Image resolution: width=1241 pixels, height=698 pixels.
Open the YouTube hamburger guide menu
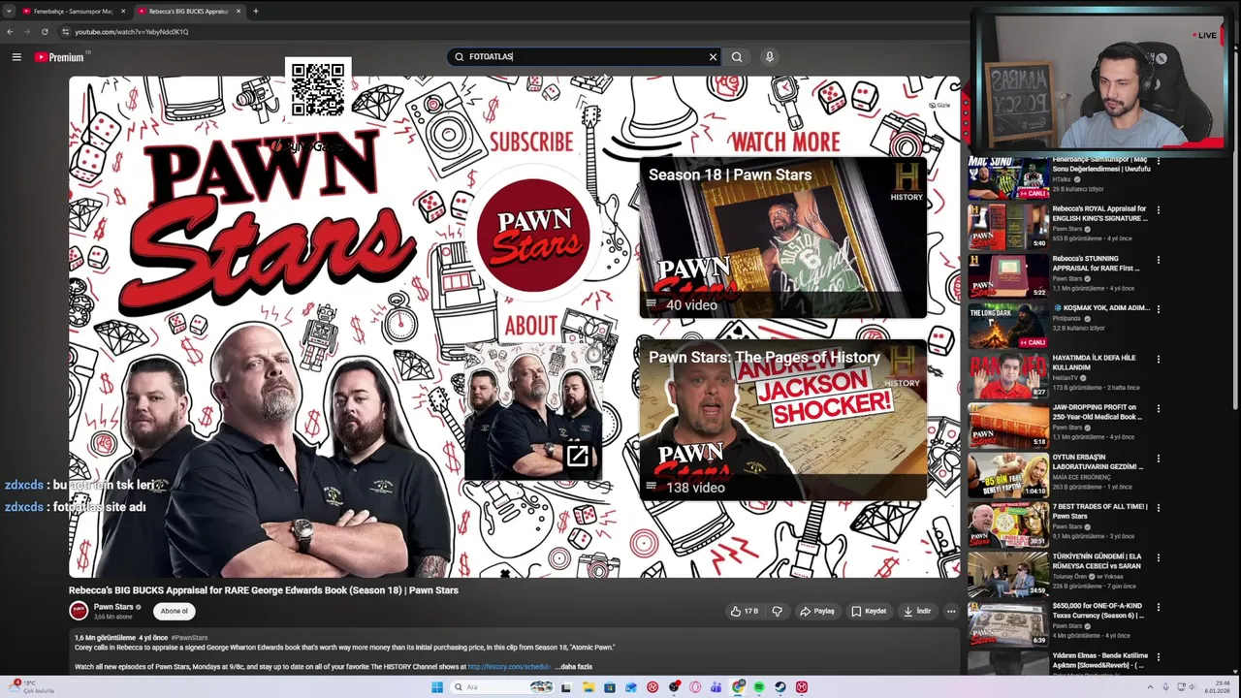[x=16, y=57]
